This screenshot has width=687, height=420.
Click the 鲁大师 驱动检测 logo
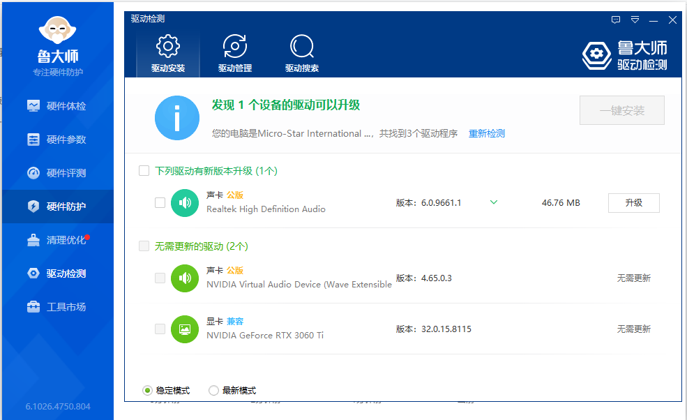click(625, 56)
